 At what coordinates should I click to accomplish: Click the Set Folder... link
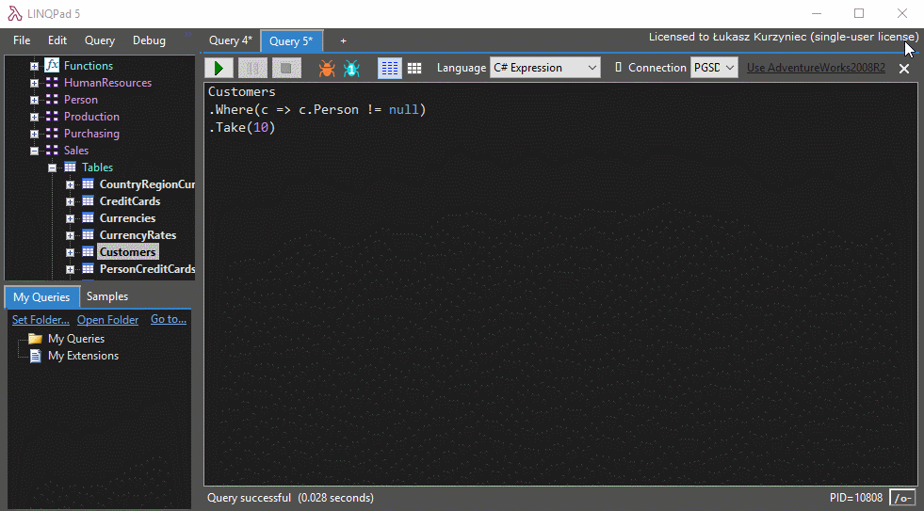(x=41, y=320)
